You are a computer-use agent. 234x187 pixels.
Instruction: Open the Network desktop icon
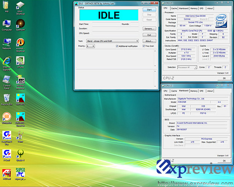(x=7, y=44)
